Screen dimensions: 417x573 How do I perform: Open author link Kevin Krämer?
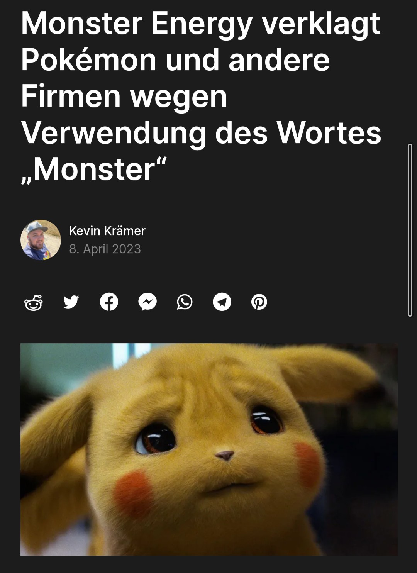(x=107, y=231)
